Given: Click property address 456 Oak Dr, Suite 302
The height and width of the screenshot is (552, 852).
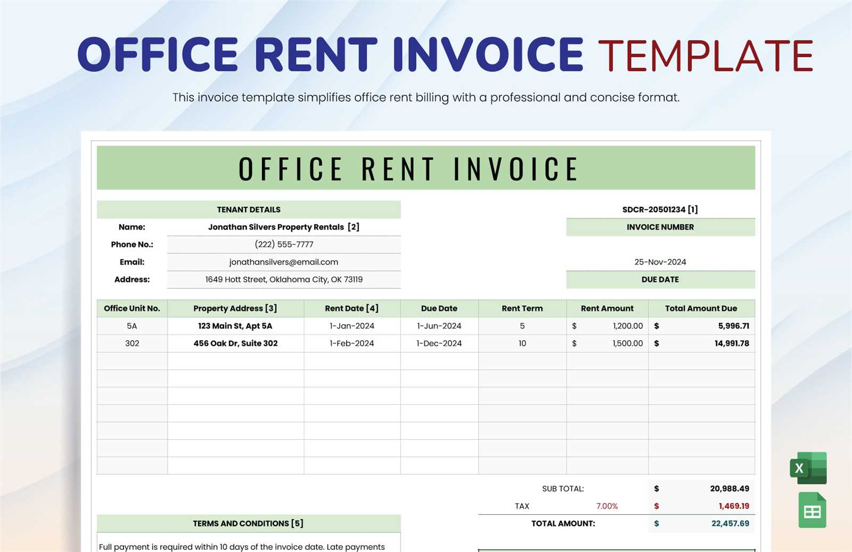Looking at the screenshot, I should point(235,344).
